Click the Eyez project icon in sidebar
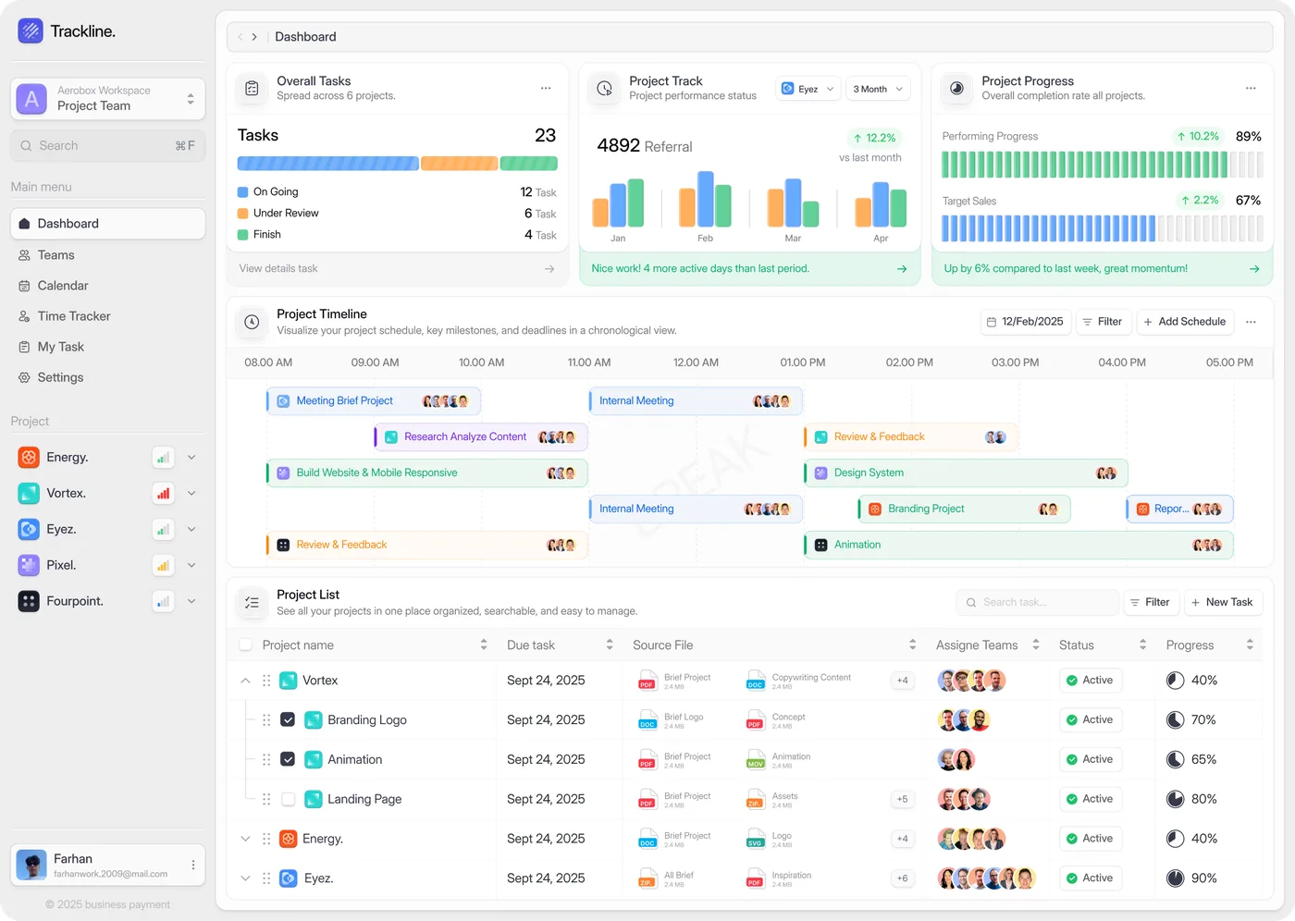 (x=29, y=529)
